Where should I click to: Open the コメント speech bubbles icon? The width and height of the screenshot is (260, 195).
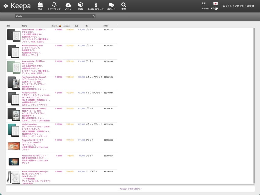click(x=111, y=5)
